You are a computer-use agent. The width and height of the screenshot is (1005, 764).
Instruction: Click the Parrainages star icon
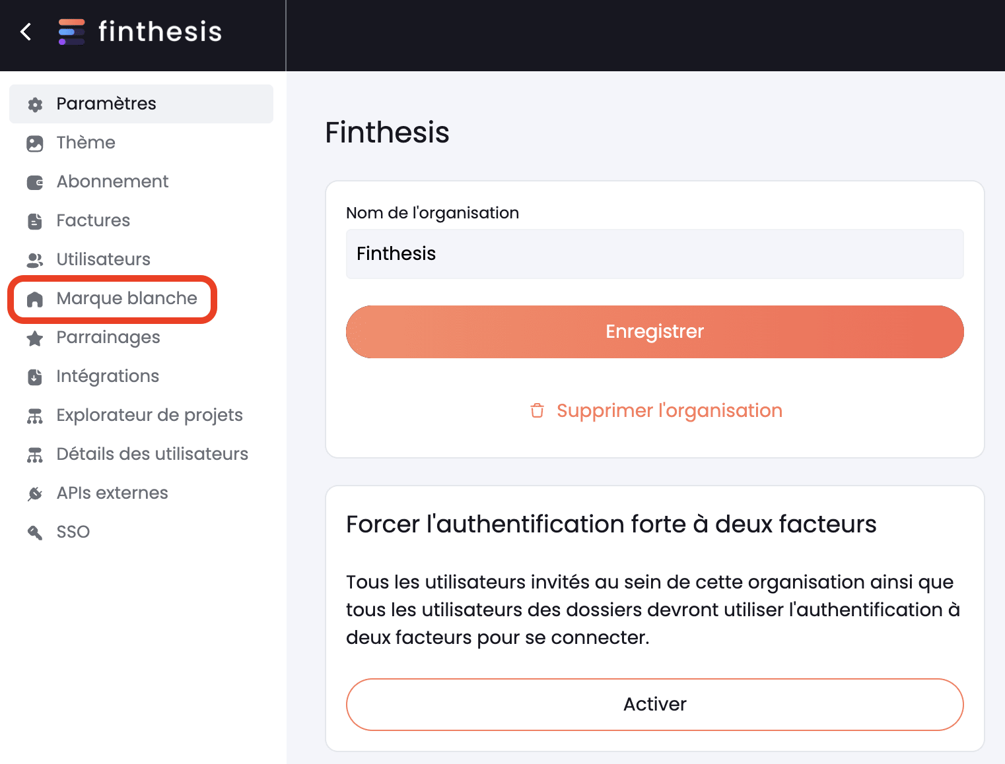coord(35,338)
